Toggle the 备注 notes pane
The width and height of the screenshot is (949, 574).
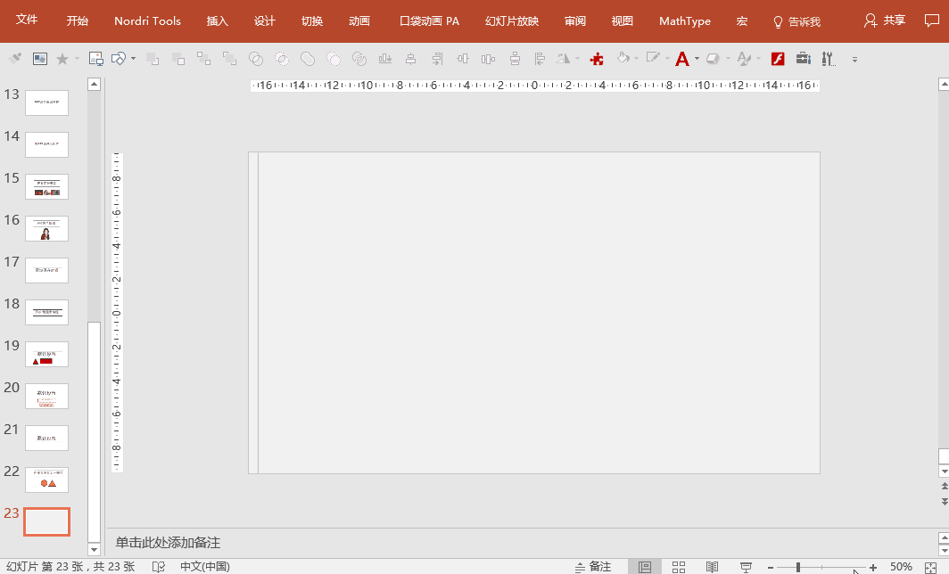(x=593, y=567)
